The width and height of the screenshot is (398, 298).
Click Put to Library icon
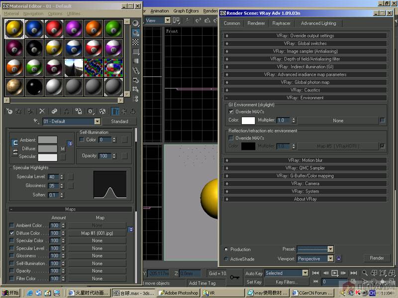pos(79,111)
